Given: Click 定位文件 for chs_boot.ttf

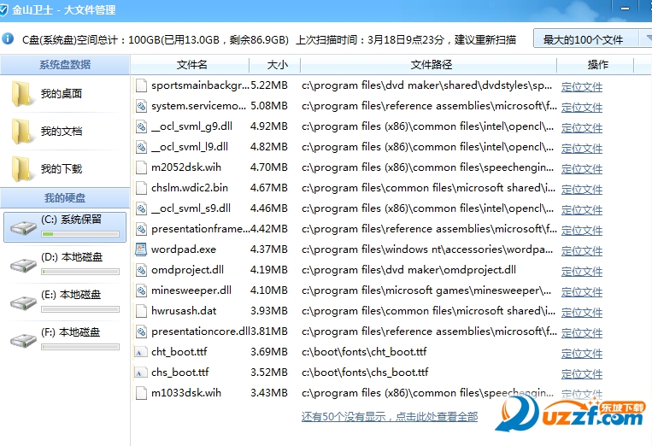Looking at the screenshot, I should point(582,373).
